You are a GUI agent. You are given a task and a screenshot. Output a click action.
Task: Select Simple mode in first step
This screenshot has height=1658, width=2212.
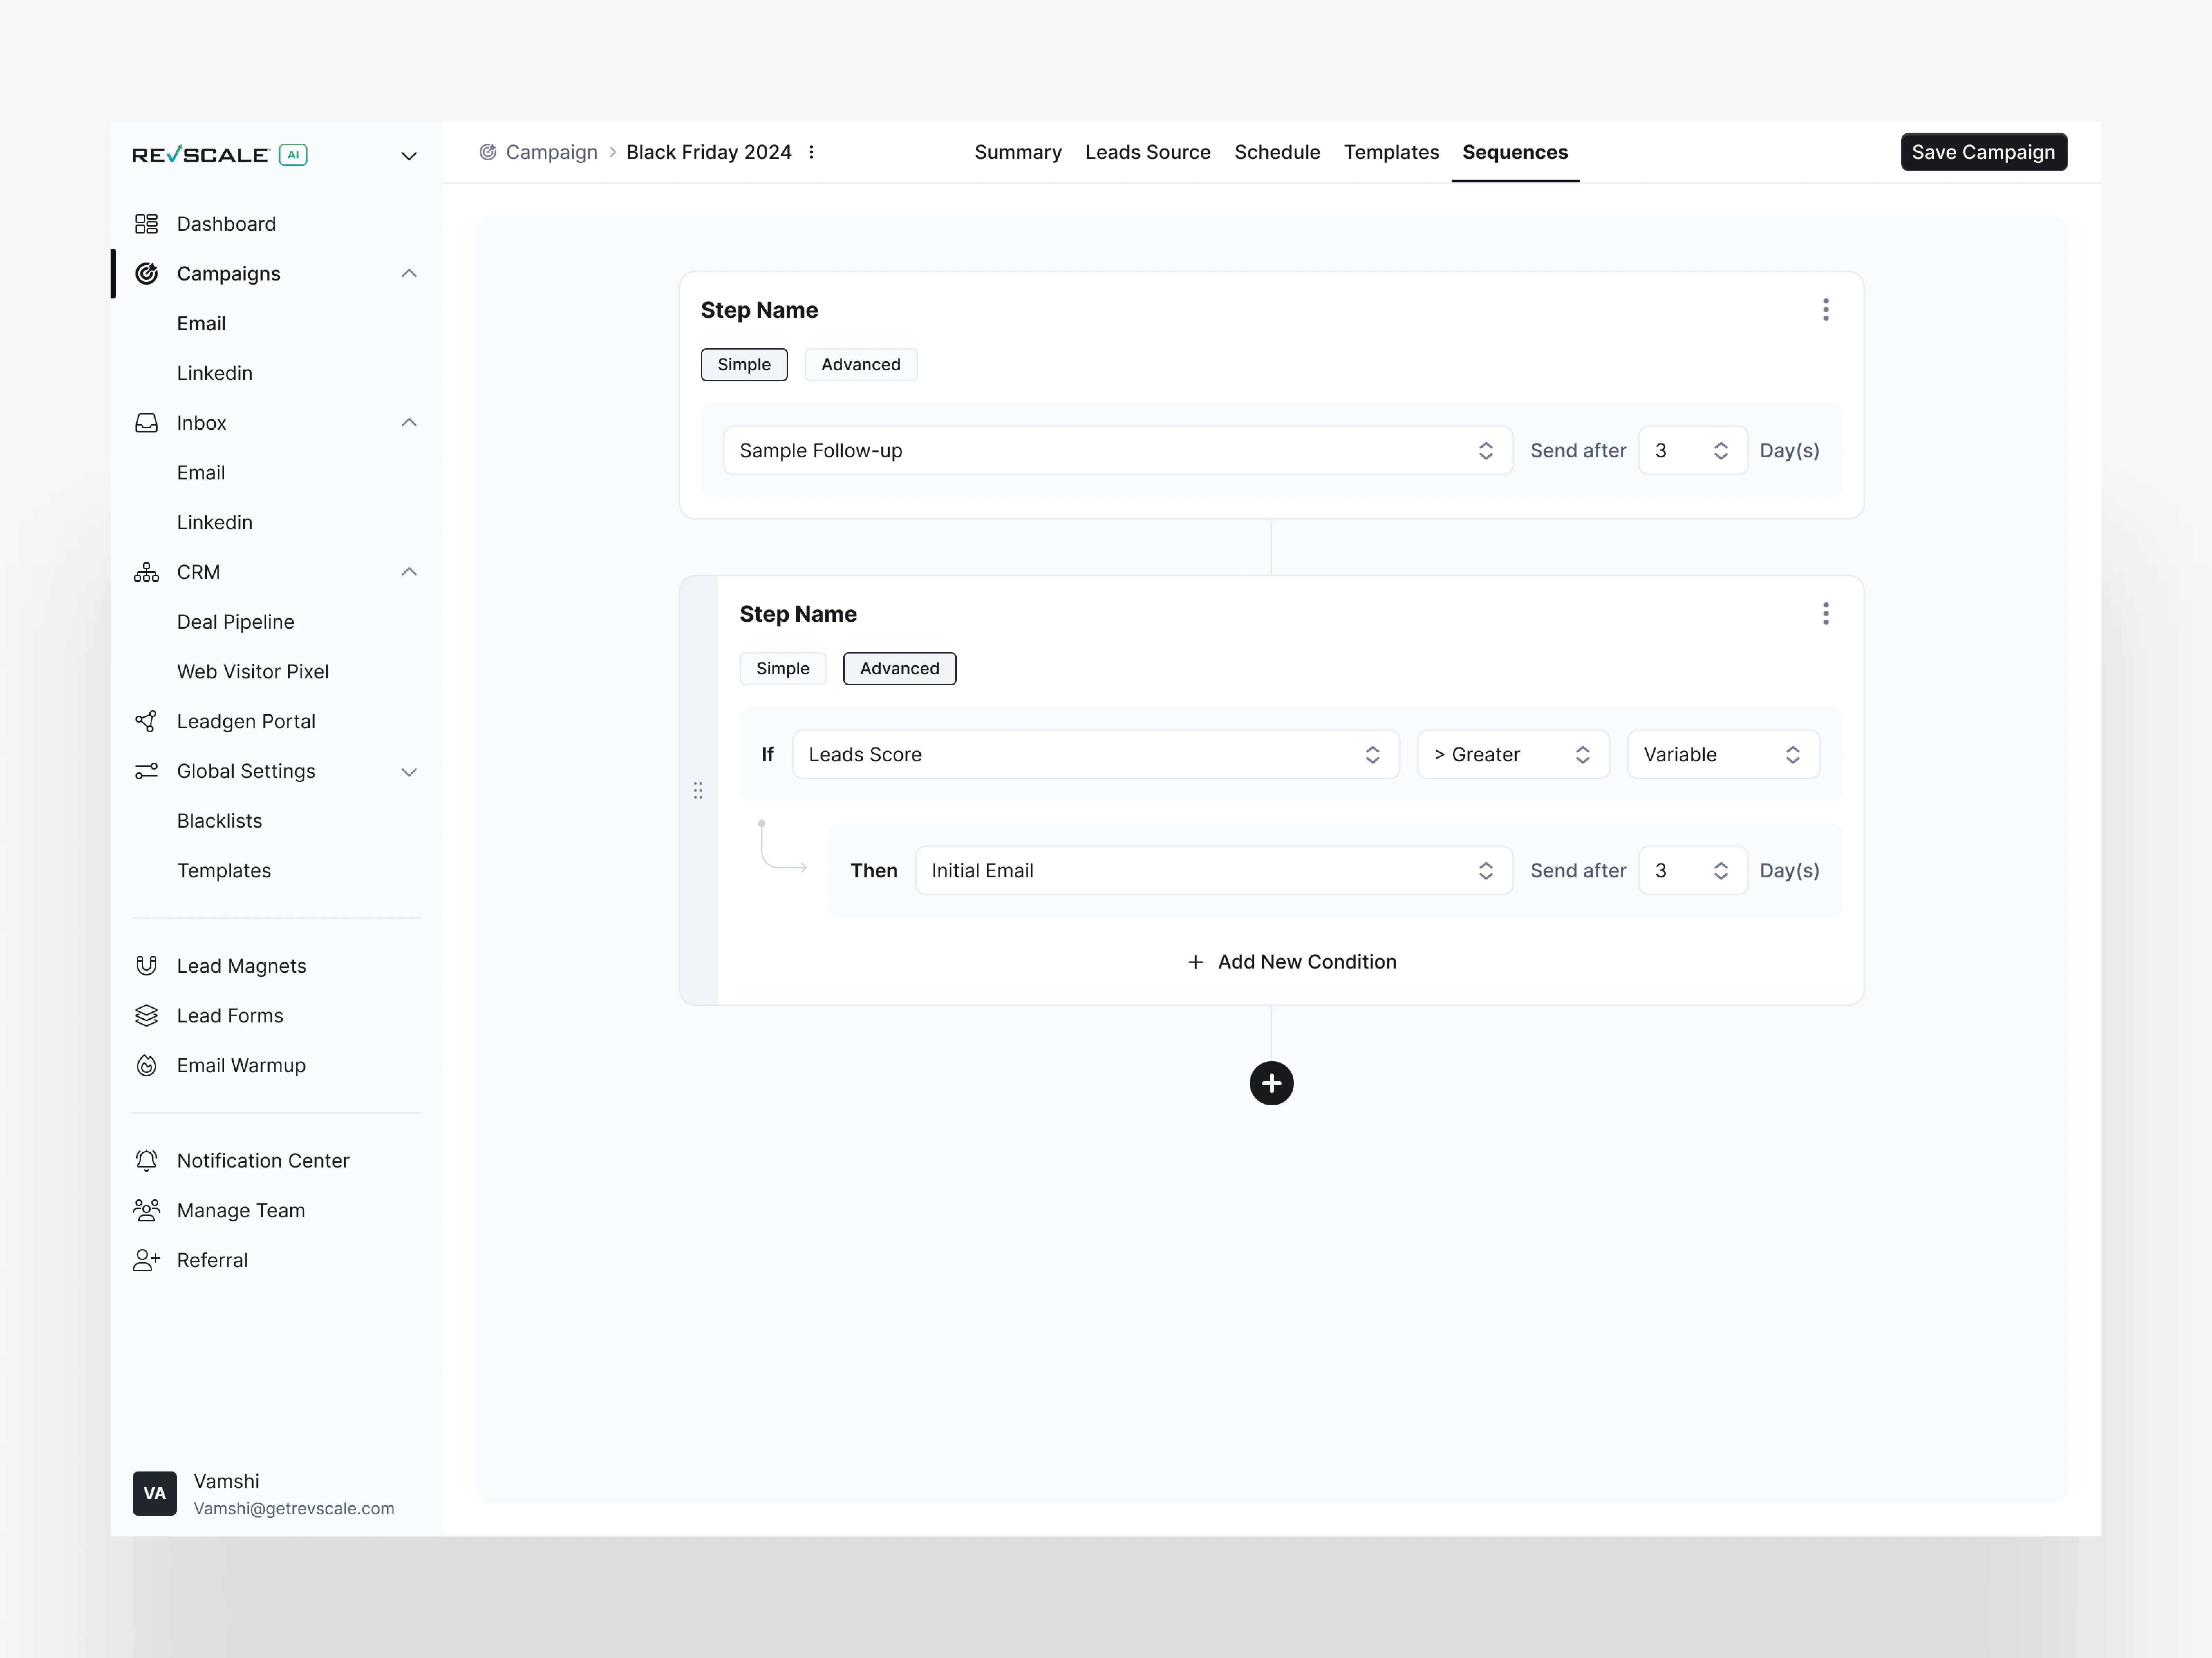coord(744,365)
